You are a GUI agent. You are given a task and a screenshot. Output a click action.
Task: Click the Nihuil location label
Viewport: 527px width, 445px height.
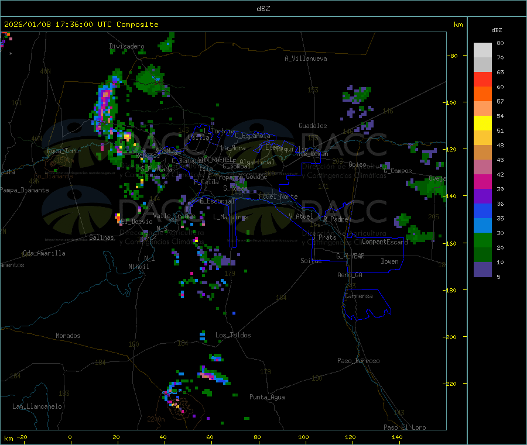(x=138, y=267)
